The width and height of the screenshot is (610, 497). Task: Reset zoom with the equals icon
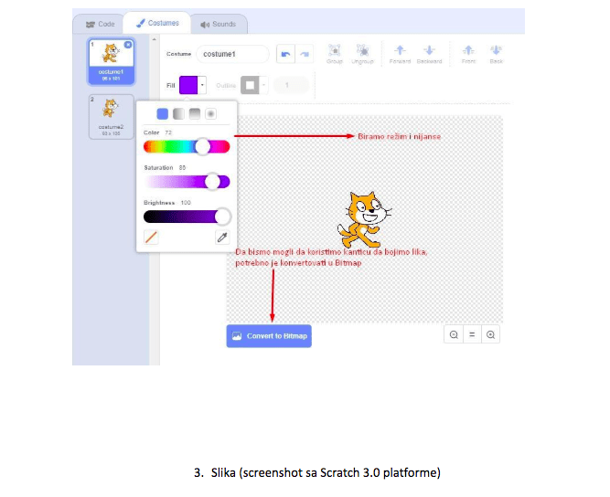472,334
